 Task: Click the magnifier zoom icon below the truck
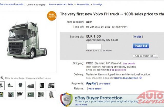(2, 78)
